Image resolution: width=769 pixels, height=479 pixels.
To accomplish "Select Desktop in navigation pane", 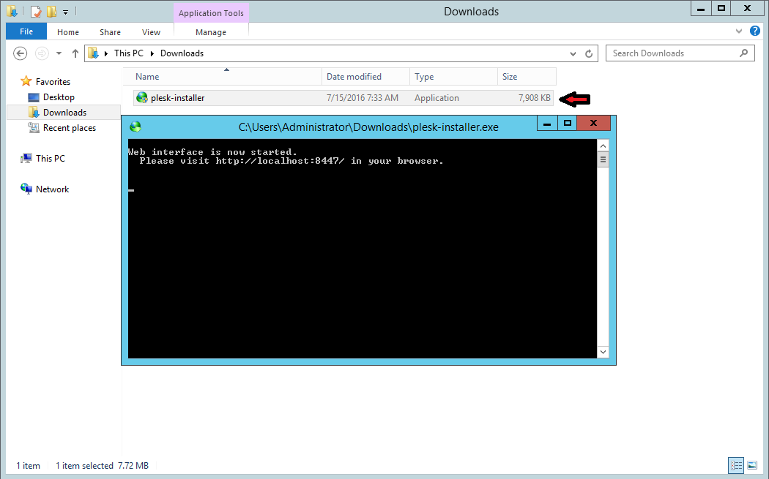I will tap(59, 97).
